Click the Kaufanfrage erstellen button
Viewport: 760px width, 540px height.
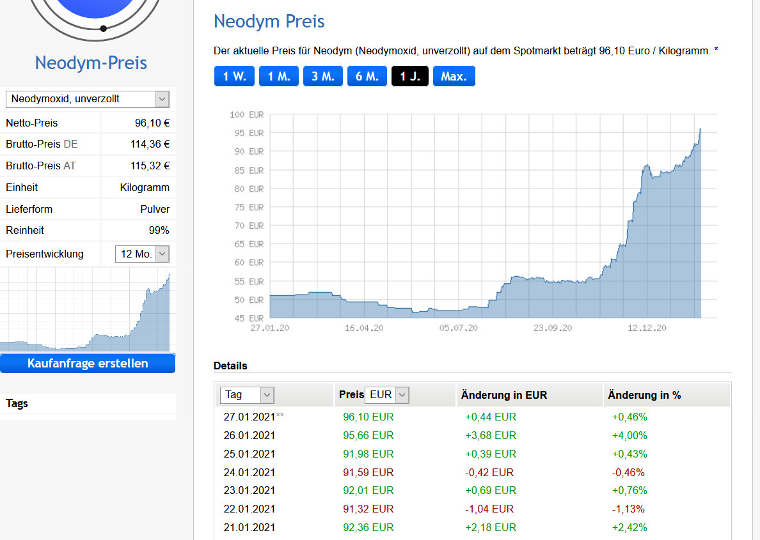pos(88,363)
